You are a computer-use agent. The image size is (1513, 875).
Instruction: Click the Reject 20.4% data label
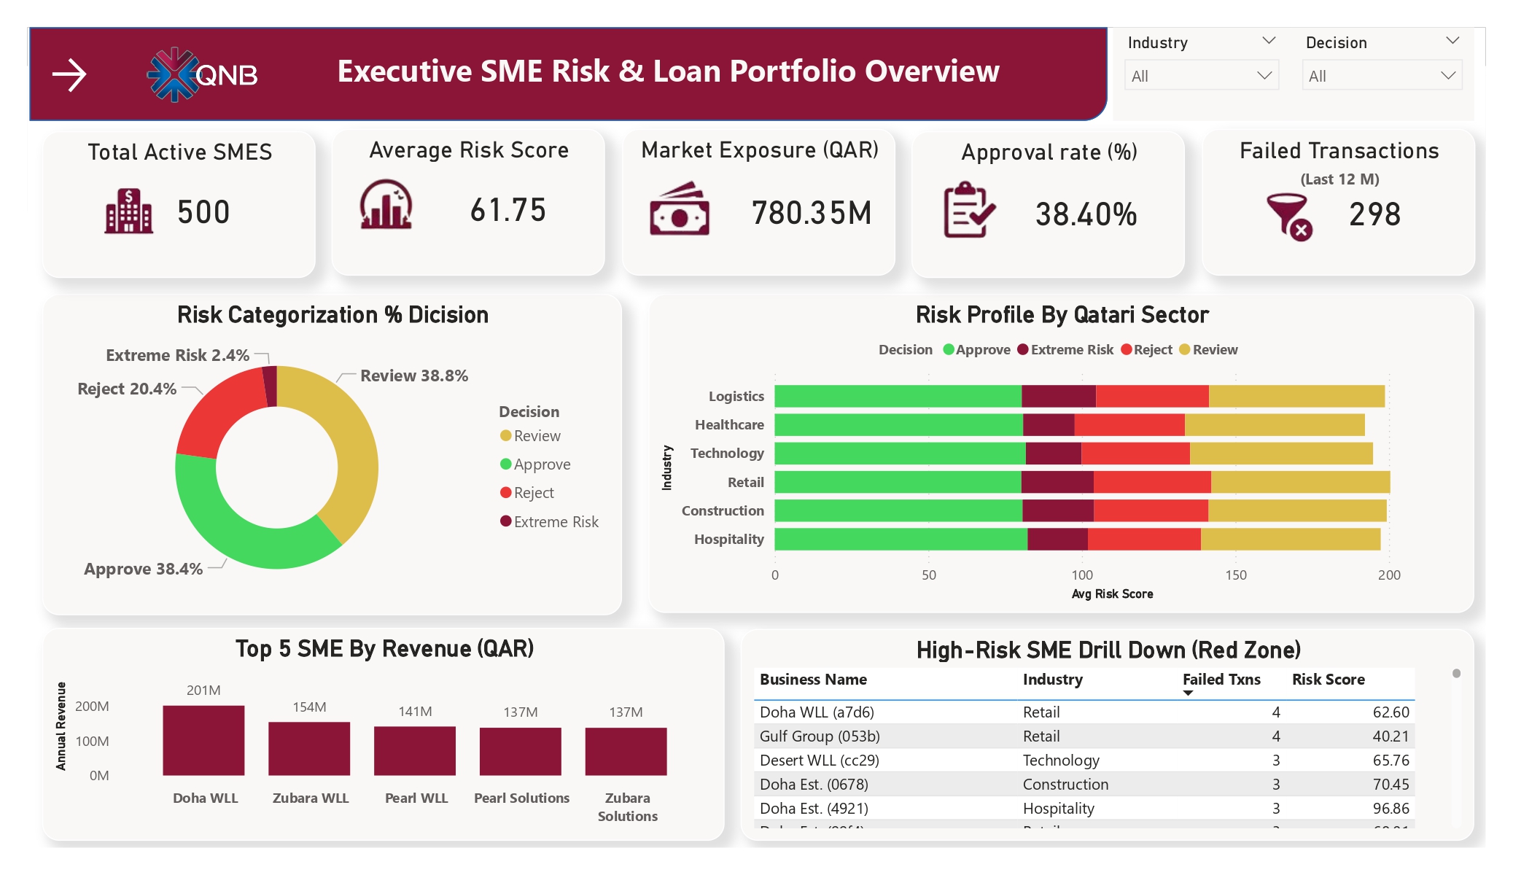coord(127,389)
